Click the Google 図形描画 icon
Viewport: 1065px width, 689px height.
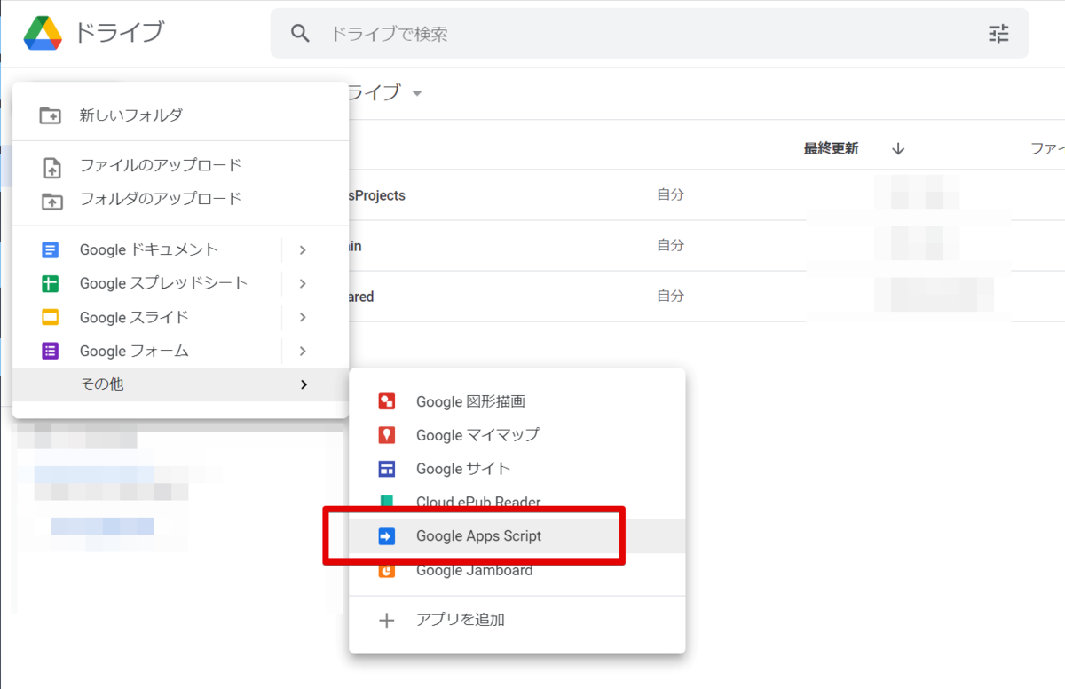click(x=386, y=401)
